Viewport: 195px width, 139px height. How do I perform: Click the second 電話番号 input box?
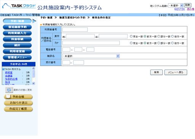point(78,49)
